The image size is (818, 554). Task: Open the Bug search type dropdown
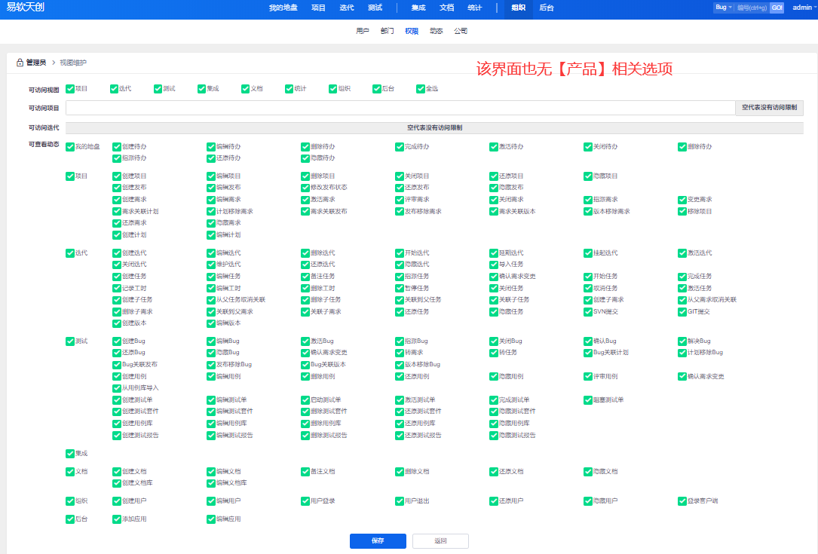[723, 8]
